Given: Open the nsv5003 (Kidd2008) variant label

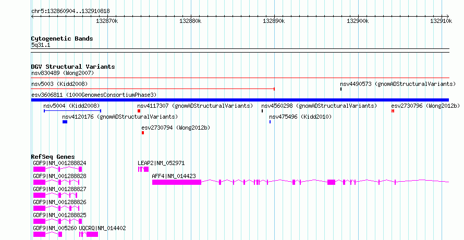Looking at the screenshot, I should click(x=59, y=84).
